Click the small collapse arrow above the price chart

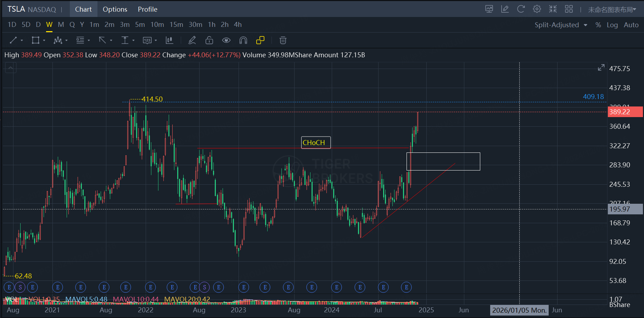coord(11,68)
